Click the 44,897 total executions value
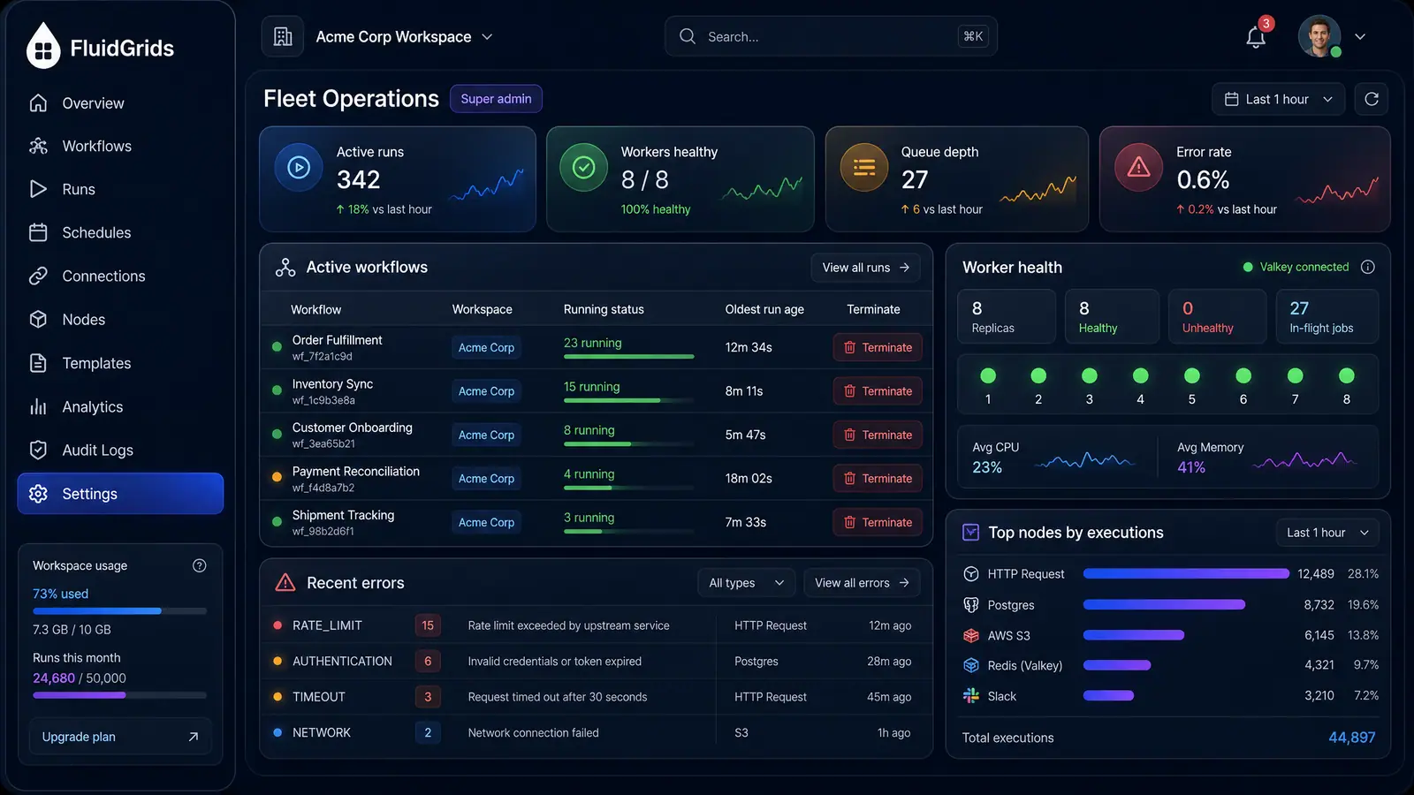Image resolution: width=1414 pixels, height=795 pixels. (x=1352, y=738)
